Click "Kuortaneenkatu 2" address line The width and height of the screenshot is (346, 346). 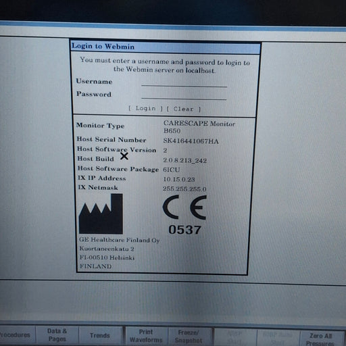click(107, 249)
